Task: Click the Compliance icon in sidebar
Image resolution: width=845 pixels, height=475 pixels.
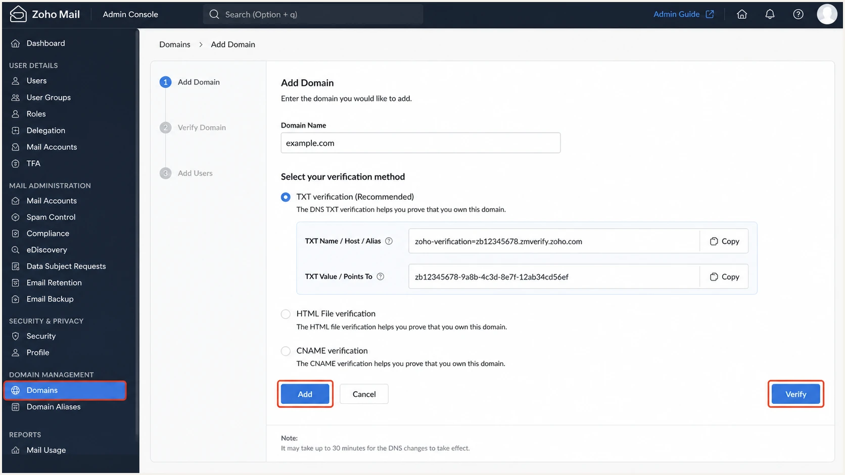Action: tap(16, 234)
